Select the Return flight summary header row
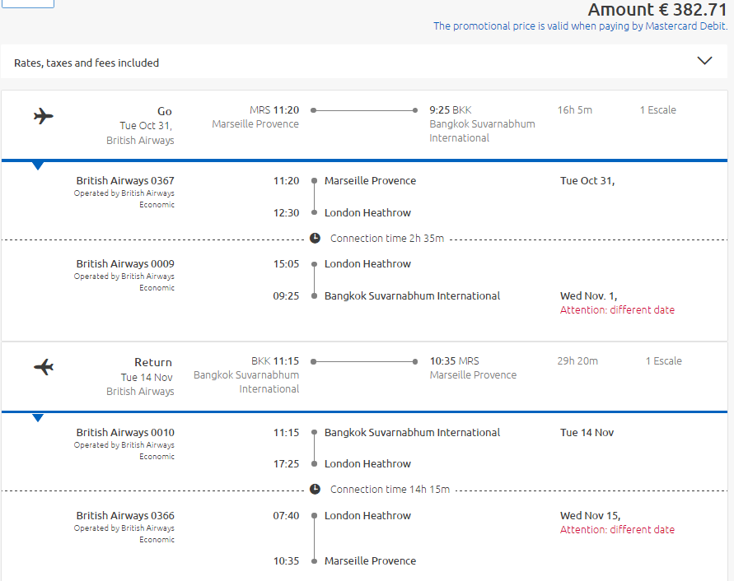The width and height of the screenshot is (734, 581). point(364,376)
